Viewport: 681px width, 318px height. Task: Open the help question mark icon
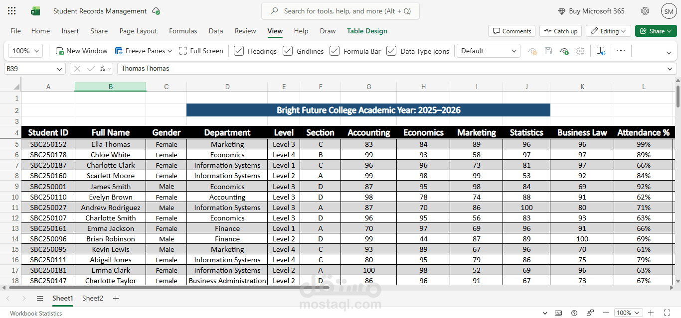(x=574, y=313)
